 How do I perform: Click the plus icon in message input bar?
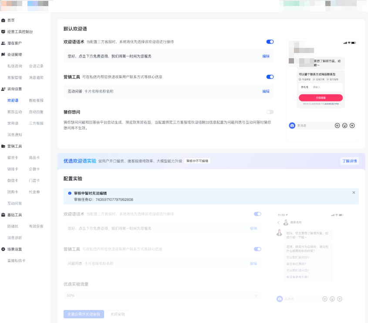pos(352,125)
